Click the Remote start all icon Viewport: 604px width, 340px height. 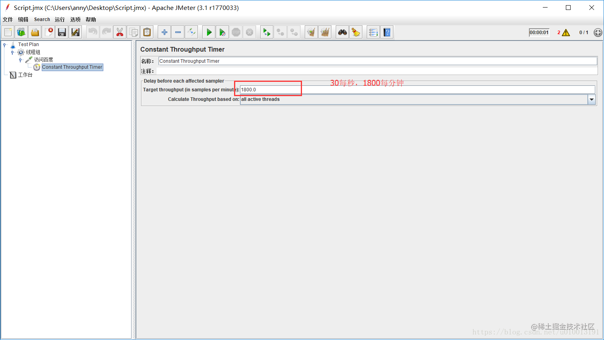267,32
